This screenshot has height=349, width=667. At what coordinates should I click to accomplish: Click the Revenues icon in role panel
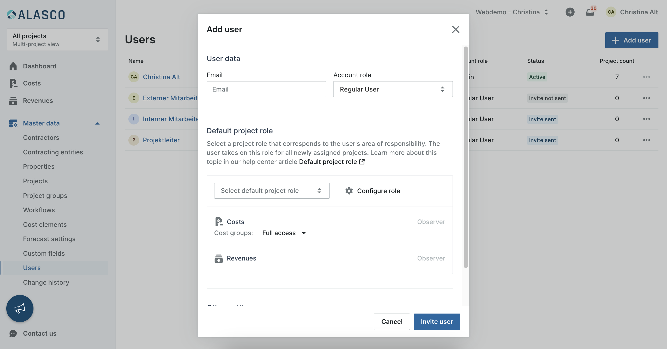click(x=218, y=258)
